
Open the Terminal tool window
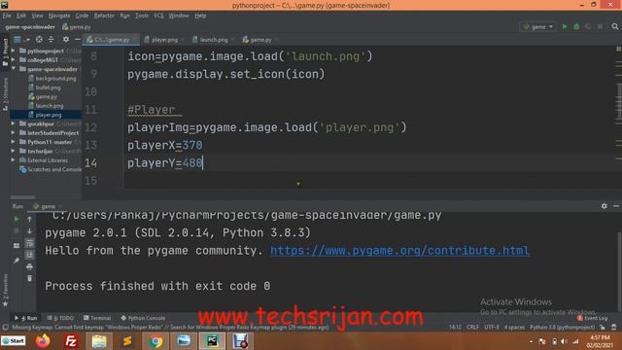[97, 318]
